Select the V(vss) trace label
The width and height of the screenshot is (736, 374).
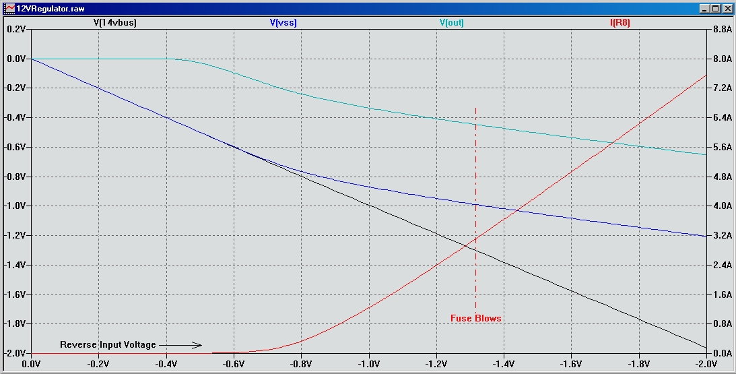tap(283, 22)
